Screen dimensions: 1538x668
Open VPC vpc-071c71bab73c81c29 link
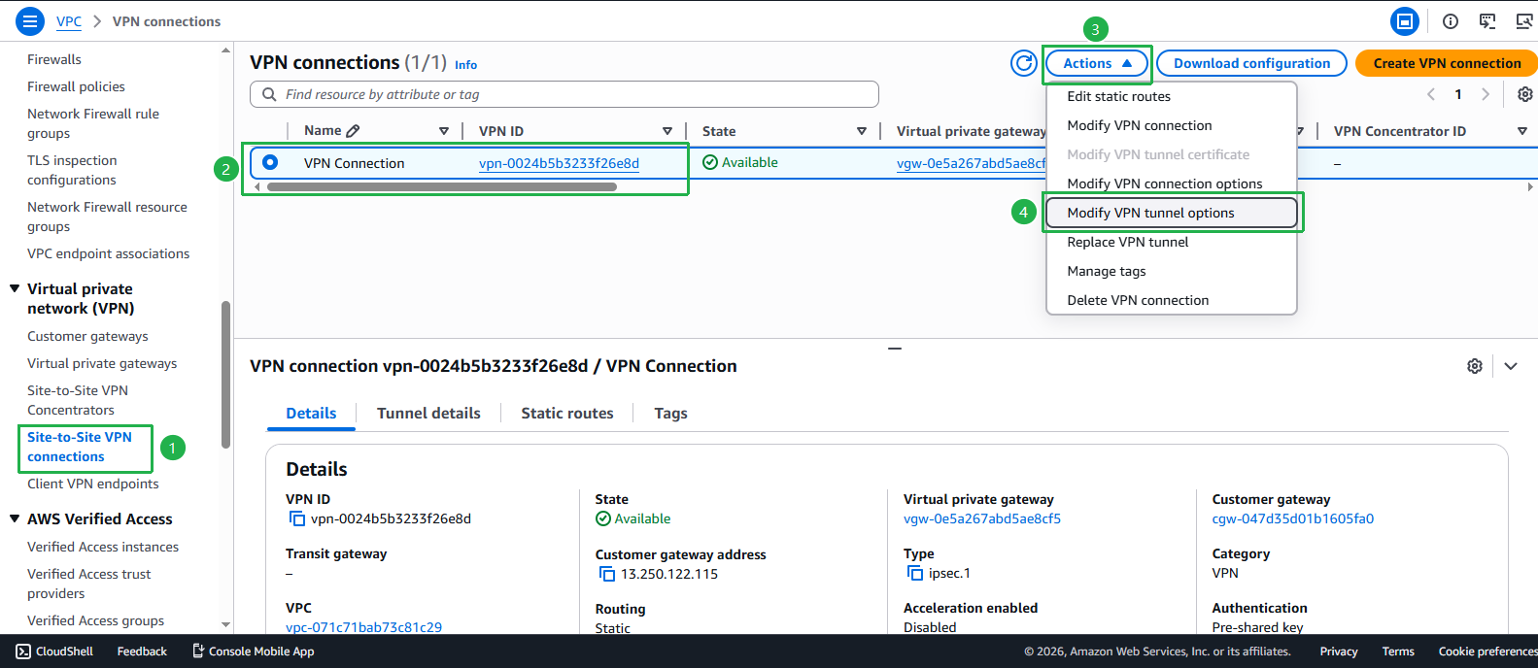coord(363,627)
